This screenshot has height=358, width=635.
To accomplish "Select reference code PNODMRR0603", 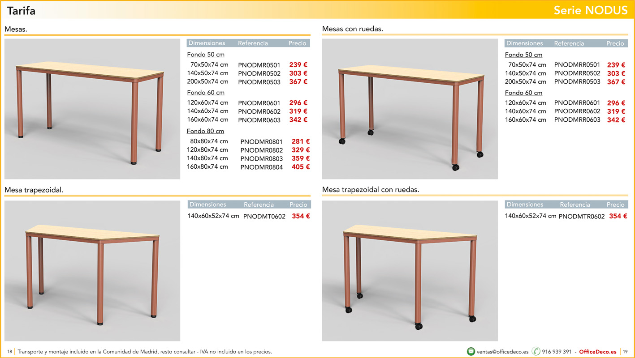I will [577, 120].
